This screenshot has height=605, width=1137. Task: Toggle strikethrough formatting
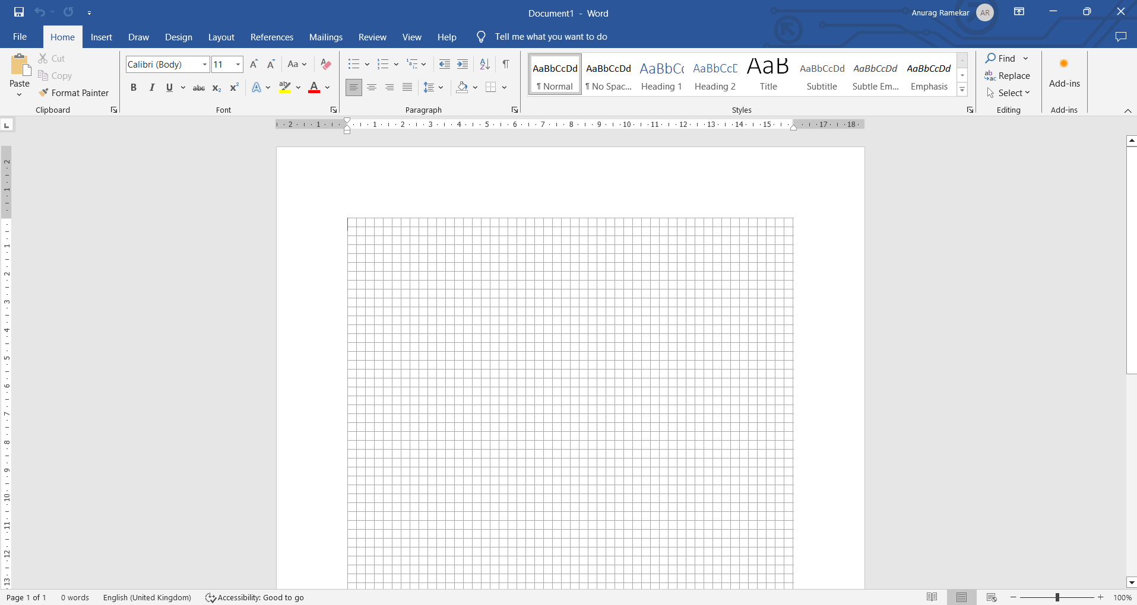click(199, 88)
